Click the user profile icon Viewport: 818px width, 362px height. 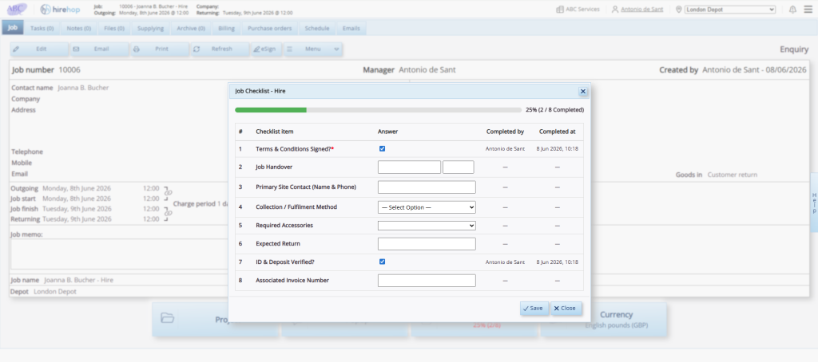pos(615,10)
